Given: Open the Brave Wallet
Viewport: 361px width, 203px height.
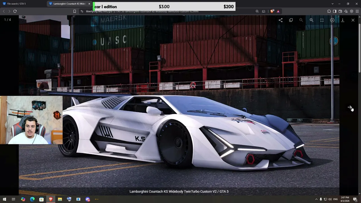Looking at the screenshot, I should (x=340, y=11).
